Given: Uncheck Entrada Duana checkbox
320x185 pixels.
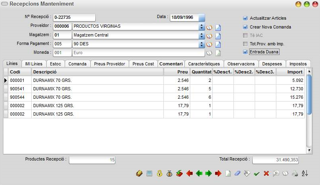Looking at the screenshot, I should (x=245, y=52).
